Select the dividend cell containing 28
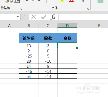This screenshot has width=108, height=97. point(29,61)
